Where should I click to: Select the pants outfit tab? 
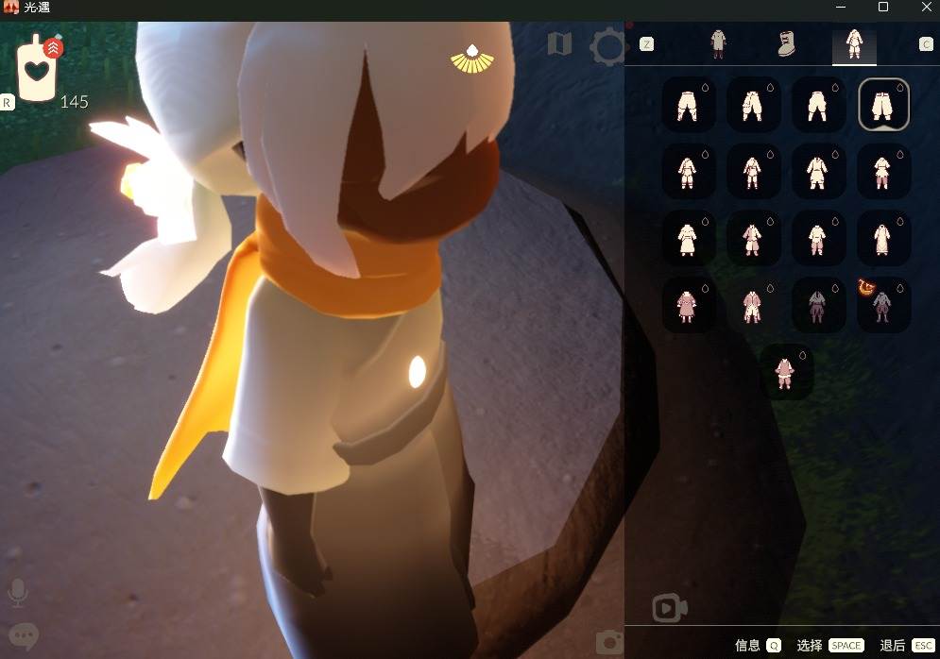[854, 44]
